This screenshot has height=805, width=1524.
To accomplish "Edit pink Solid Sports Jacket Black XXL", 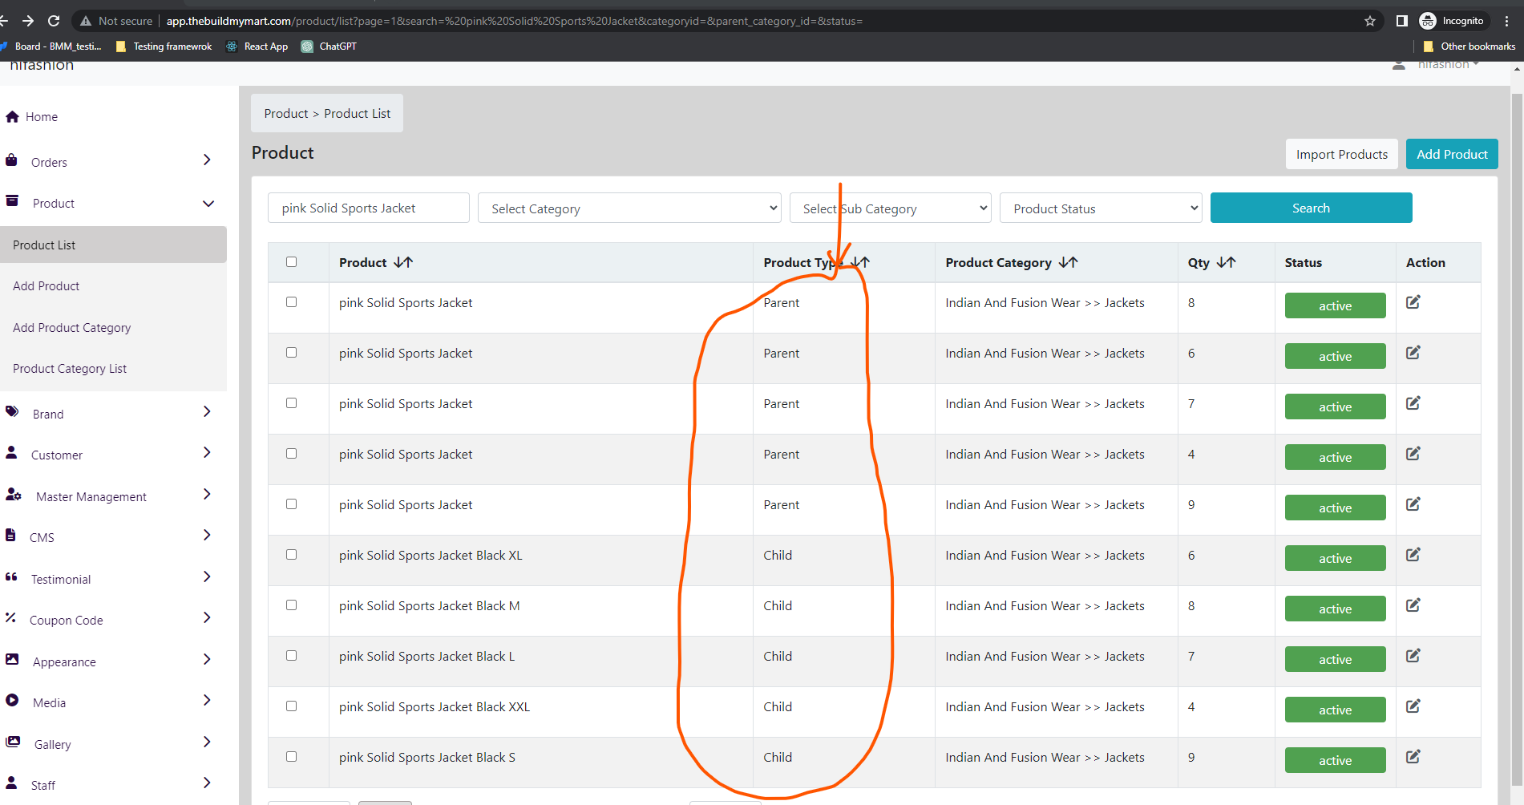I will 1413,706.
